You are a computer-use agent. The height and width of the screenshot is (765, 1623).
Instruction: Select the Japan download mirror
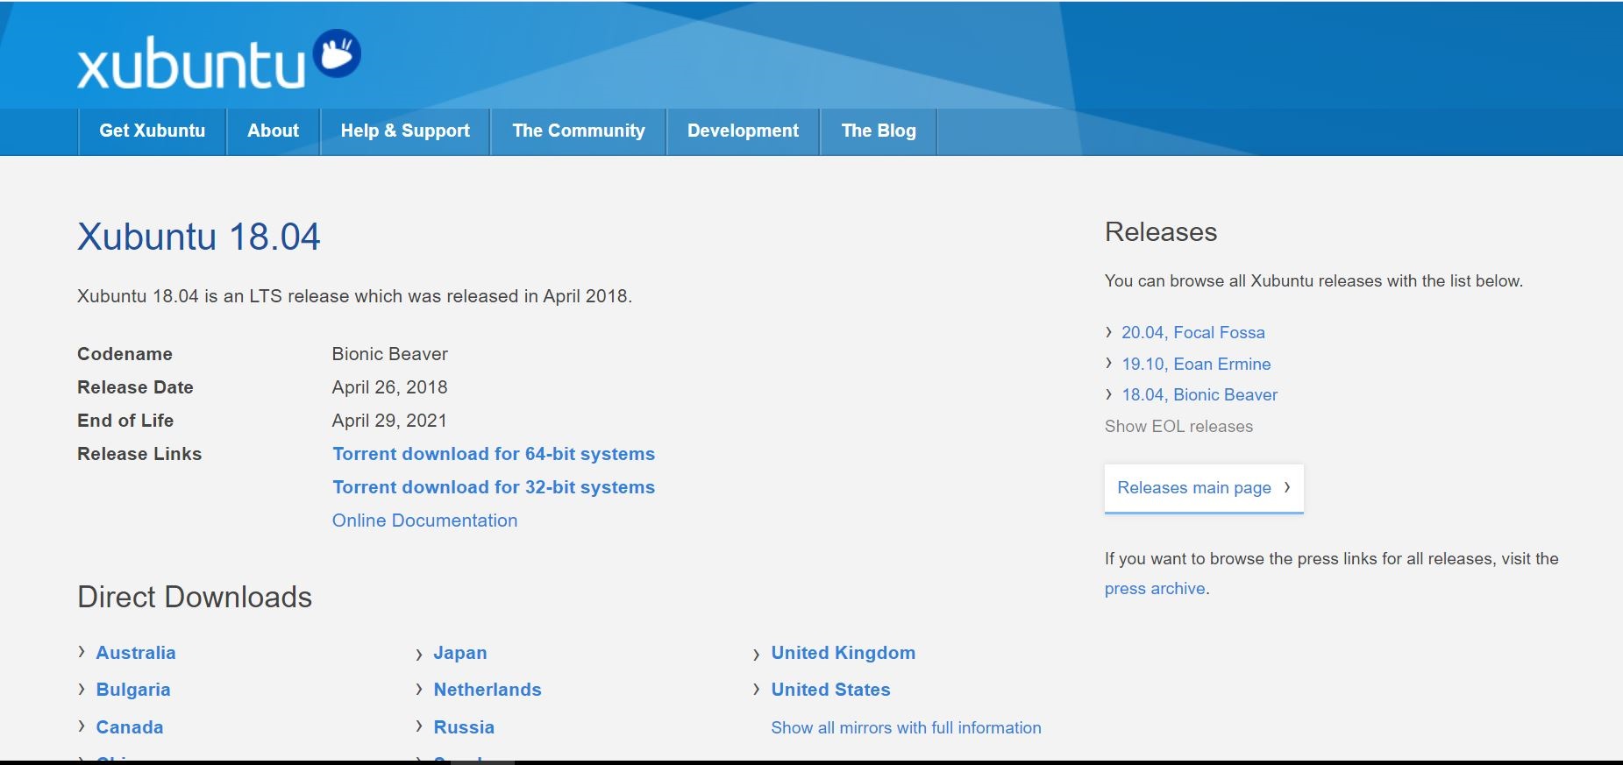pos(460,653)
